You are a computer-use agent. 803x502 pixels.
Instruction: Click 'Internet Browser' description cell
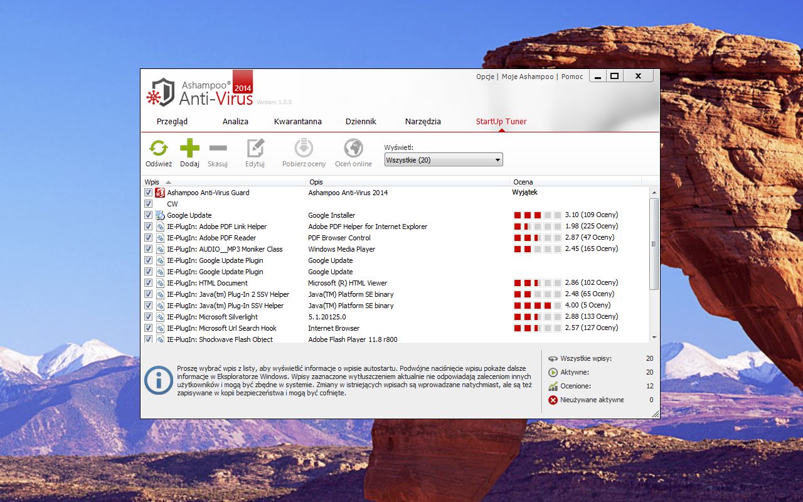[334, 328]
